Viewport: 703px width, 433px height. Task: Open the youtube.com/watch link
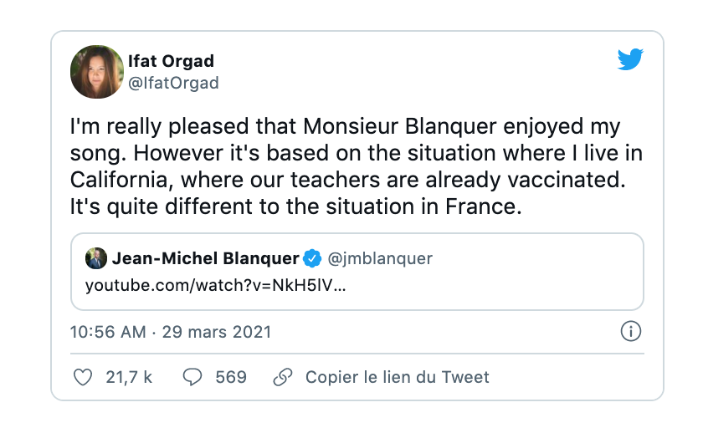216,285
